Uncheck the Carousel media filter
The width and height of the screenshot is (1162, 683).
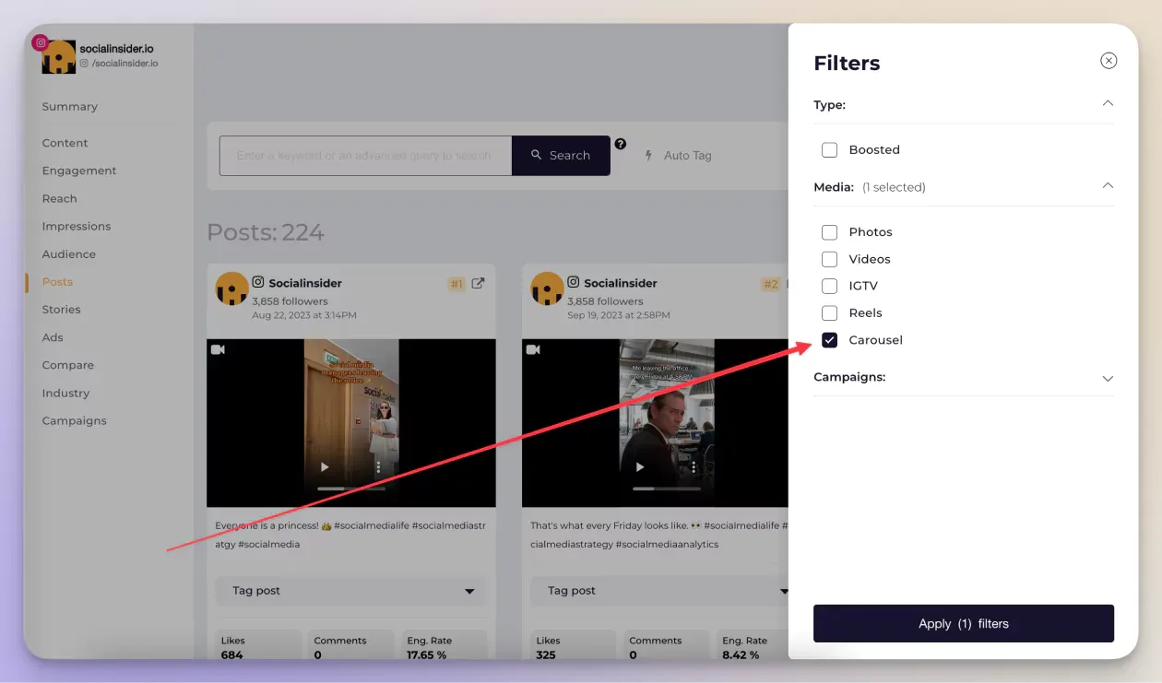click(x=829, y=340)
